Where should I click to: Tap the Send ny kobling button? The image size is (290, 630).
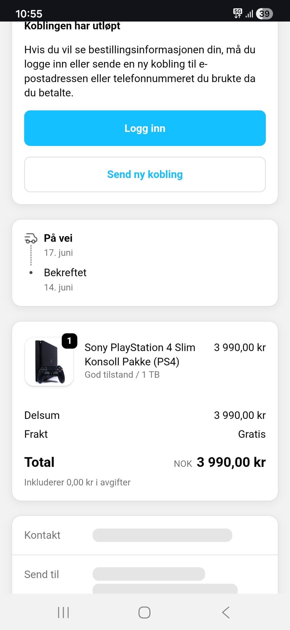145,174
